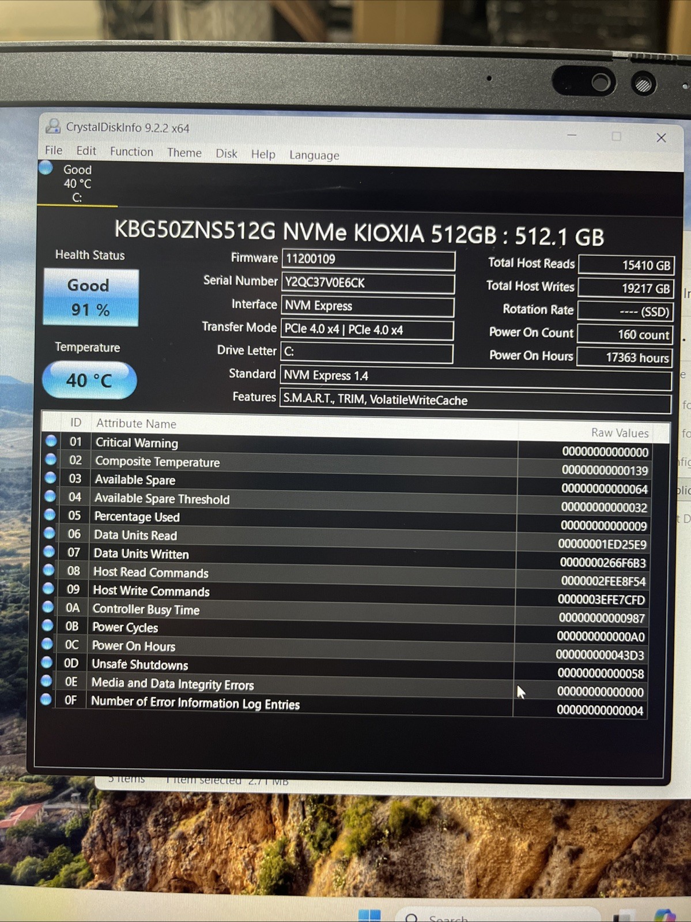Click raw value 00000000000987
This screenshot has height=922, width=691.
click(x=602, y=618)
